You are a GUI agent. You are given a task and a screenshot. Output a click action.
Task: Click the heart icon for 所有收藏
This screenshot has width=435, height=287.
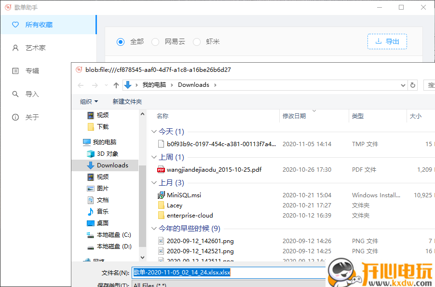[15, 25]
